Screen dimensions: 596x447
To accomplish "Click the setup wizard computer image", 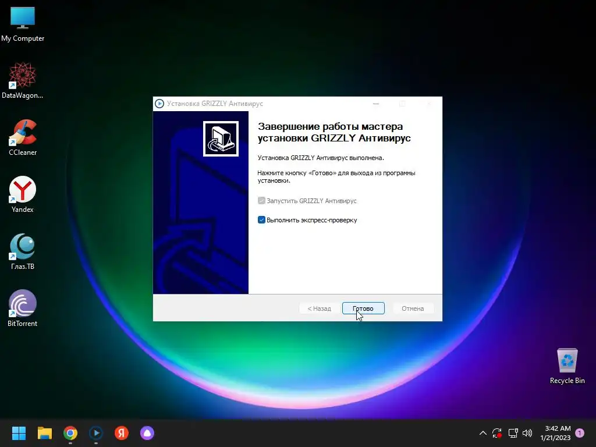I will [x=221, y=139].
